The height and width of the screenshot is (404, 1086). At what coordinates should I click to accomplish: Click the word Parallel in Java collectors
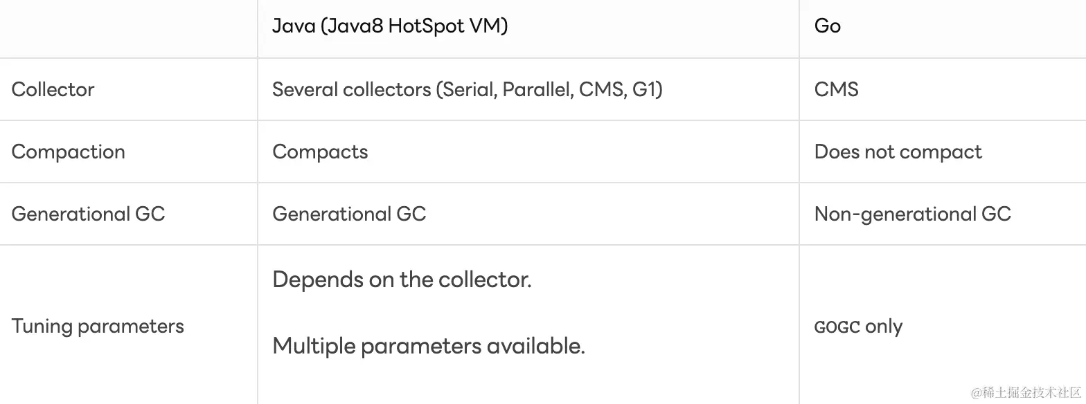point(537,89)
